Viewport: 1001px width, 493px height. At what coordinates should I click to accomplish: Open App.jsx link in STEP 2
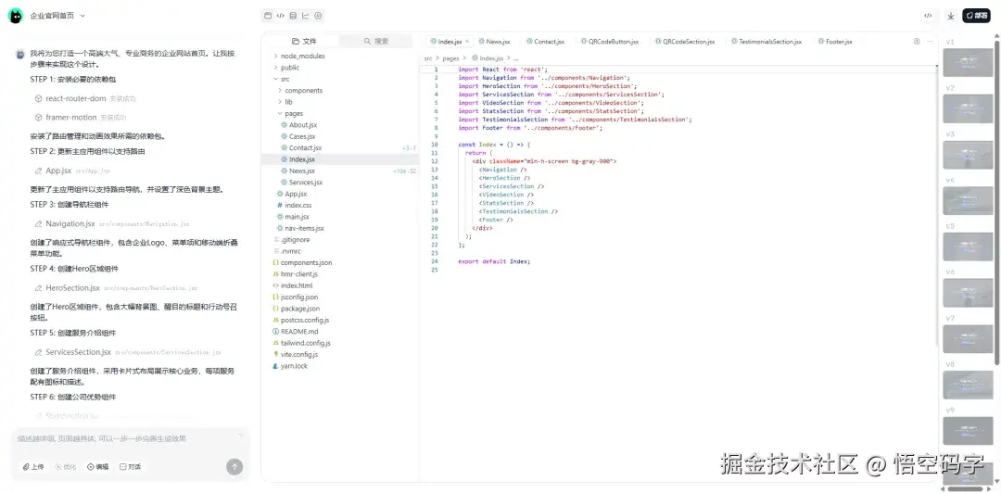[x=58, y=171]
